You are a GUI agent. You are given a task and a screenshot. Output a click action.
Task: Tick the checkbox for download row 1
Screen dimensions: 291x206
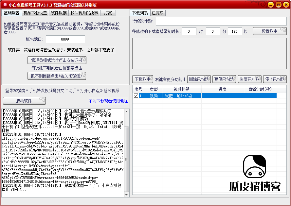pos(136,96)
